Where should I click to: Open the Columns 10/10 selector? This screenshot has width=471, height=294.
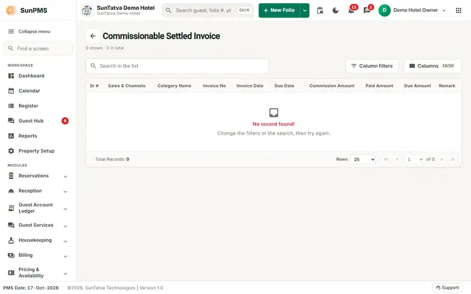click(432, 66)
